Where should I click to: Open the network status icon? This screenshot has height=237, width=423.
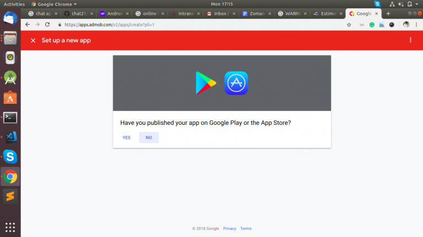point(392,4)
